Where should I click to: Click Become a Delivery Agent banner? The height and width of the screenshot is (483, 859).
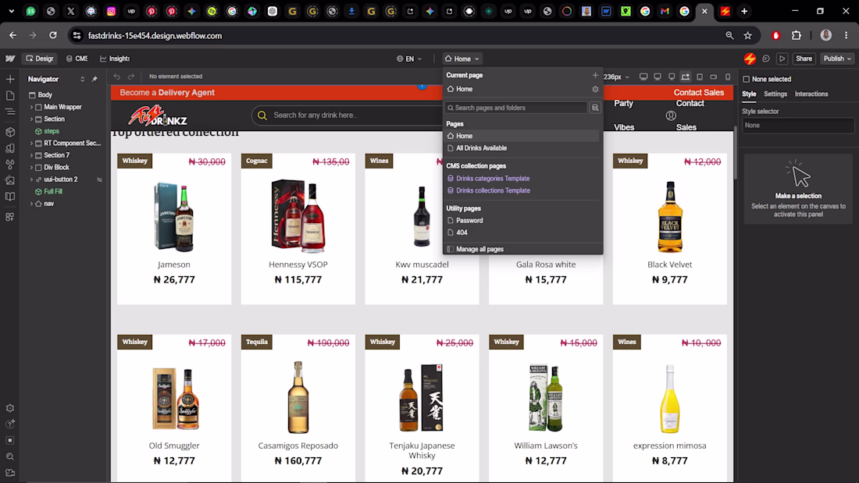(x=167, y=93)
